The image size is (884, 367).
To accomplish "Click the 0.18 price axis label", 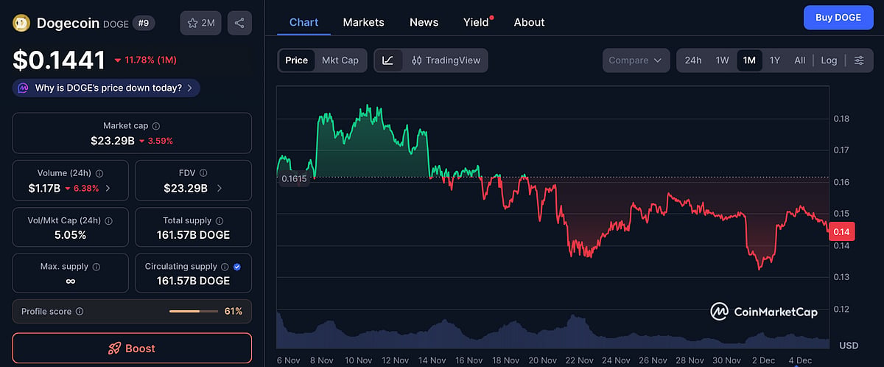I will 841,119.
